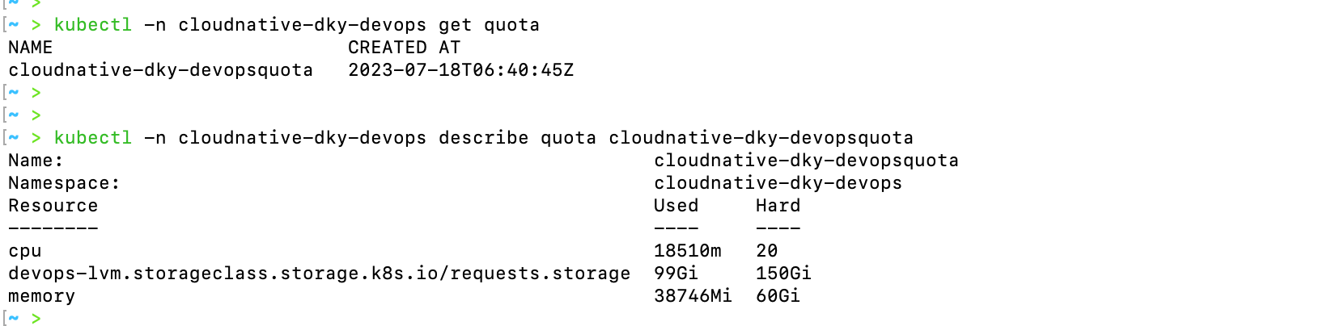This screenshot has height=326, width=1319.
Task: Click the devops-lvm storageclass requests.storage row
Action: (319, 274)
